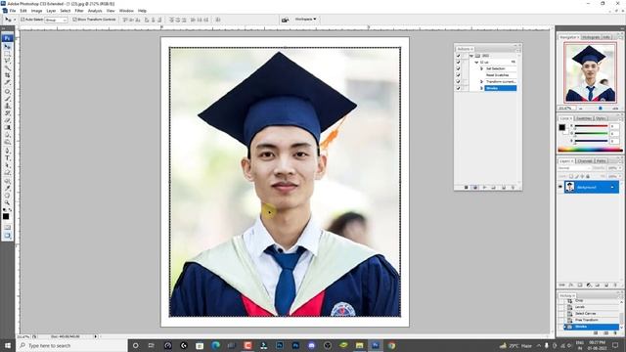Image resolution: width=626 pixels, height=352 pixels.
Task: Delete action using Actions panel trash
Action: pos(513,187)
